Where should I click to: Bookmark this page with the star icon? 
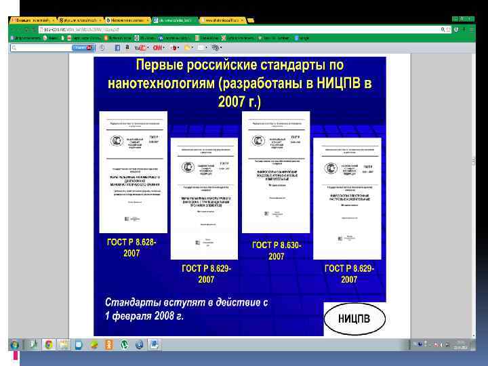(448, 30)
